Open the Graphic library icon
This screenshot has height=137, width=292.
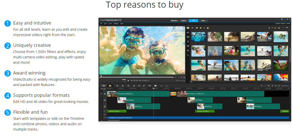click(188, 46)
